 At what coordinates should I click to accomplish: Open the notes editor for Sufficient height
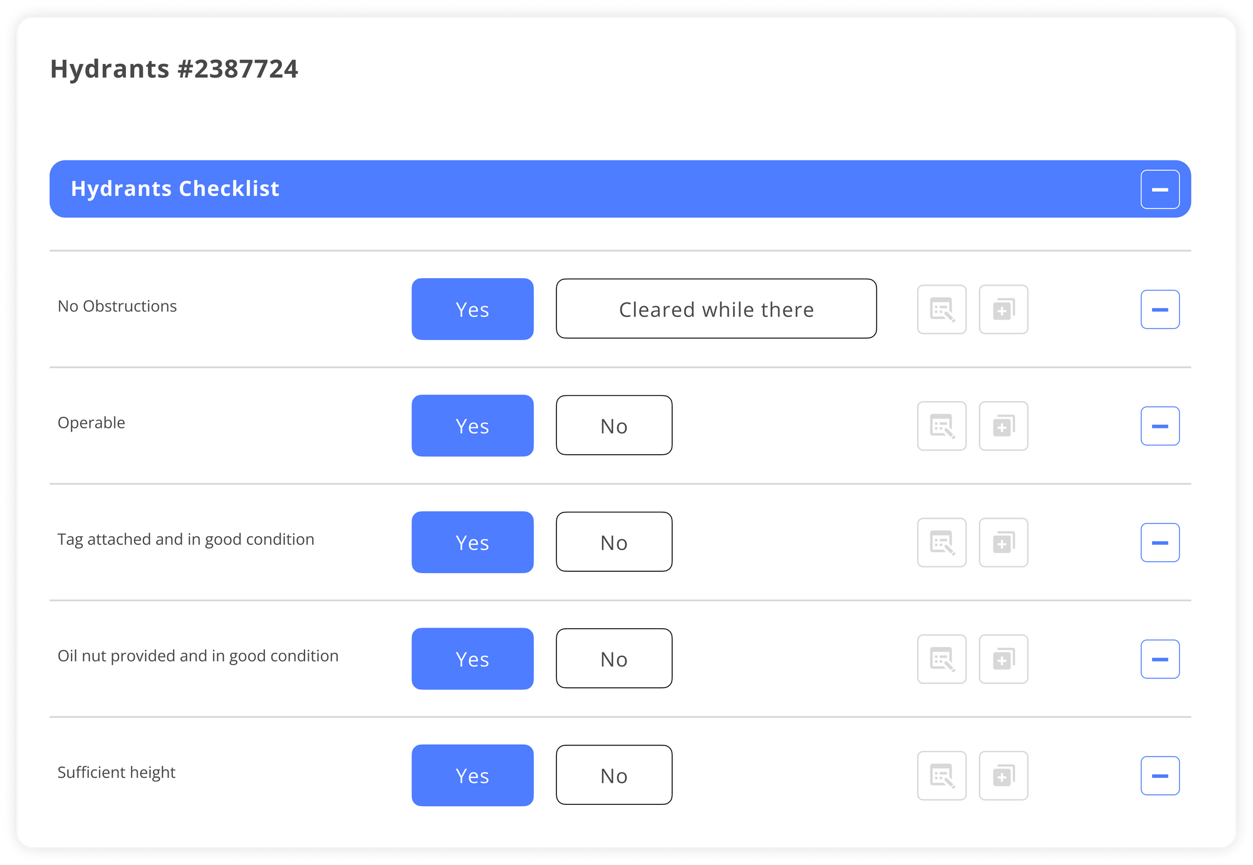pyautogui.click(x=942, y=775)
